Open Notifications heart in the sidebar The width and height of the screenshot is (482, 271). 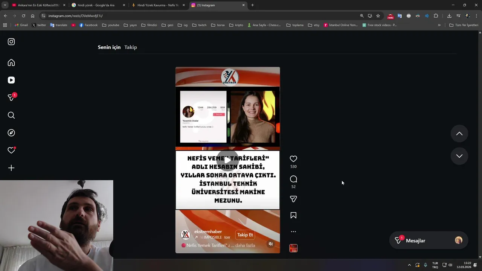point(11,150)
